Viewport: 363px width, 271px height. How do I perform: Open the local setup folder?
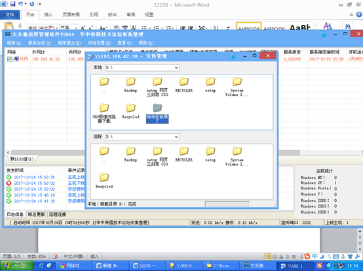210,85
